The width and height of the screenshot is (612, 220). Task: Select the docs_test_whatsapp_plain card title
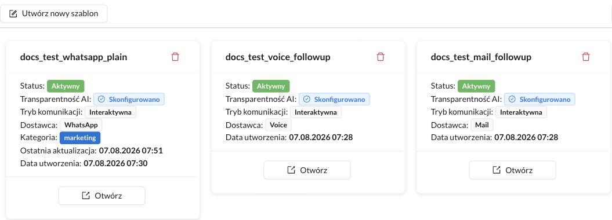tap(74, 57)
